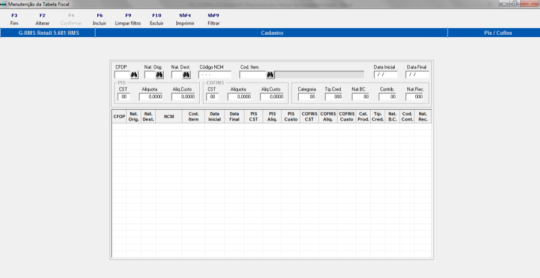The image size is (540, 278).
Task: Apply filter with ShF9 Filtrar
Action: pos(214,19)
